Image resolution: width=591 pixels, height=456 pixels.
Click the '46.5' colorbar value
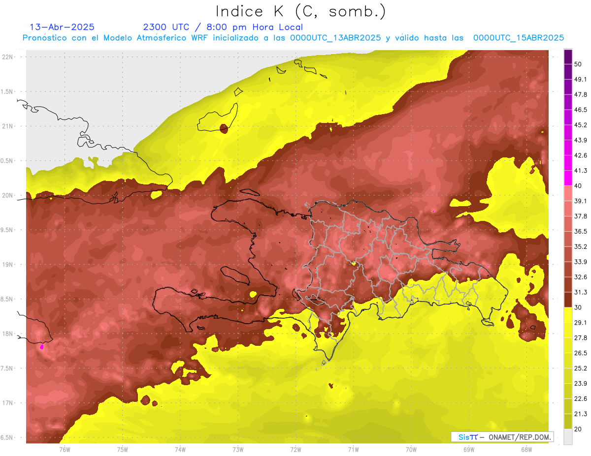pyautogui.click(x=581, y=110)
